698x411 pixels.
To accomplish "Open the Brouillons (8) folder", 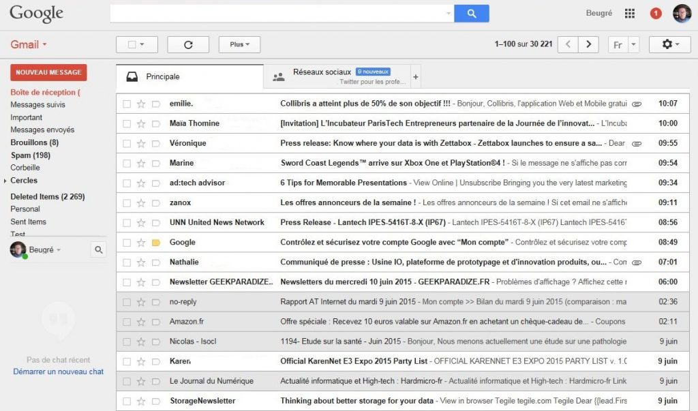I will click(x=34, y=142).
